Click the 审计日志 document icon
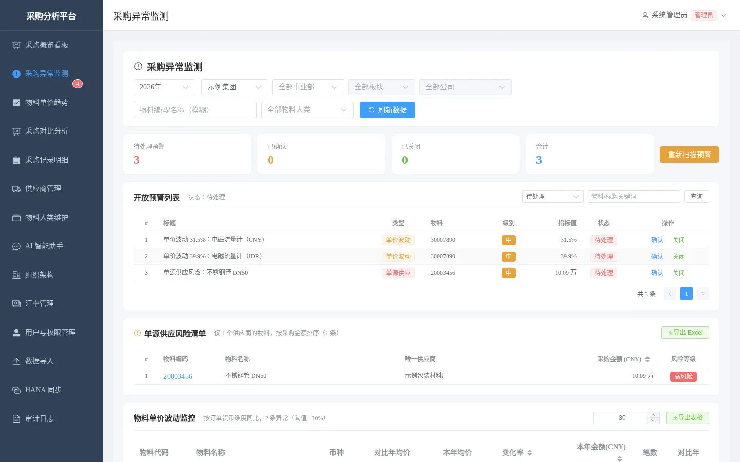740x462 pixels. coord(16,419)
